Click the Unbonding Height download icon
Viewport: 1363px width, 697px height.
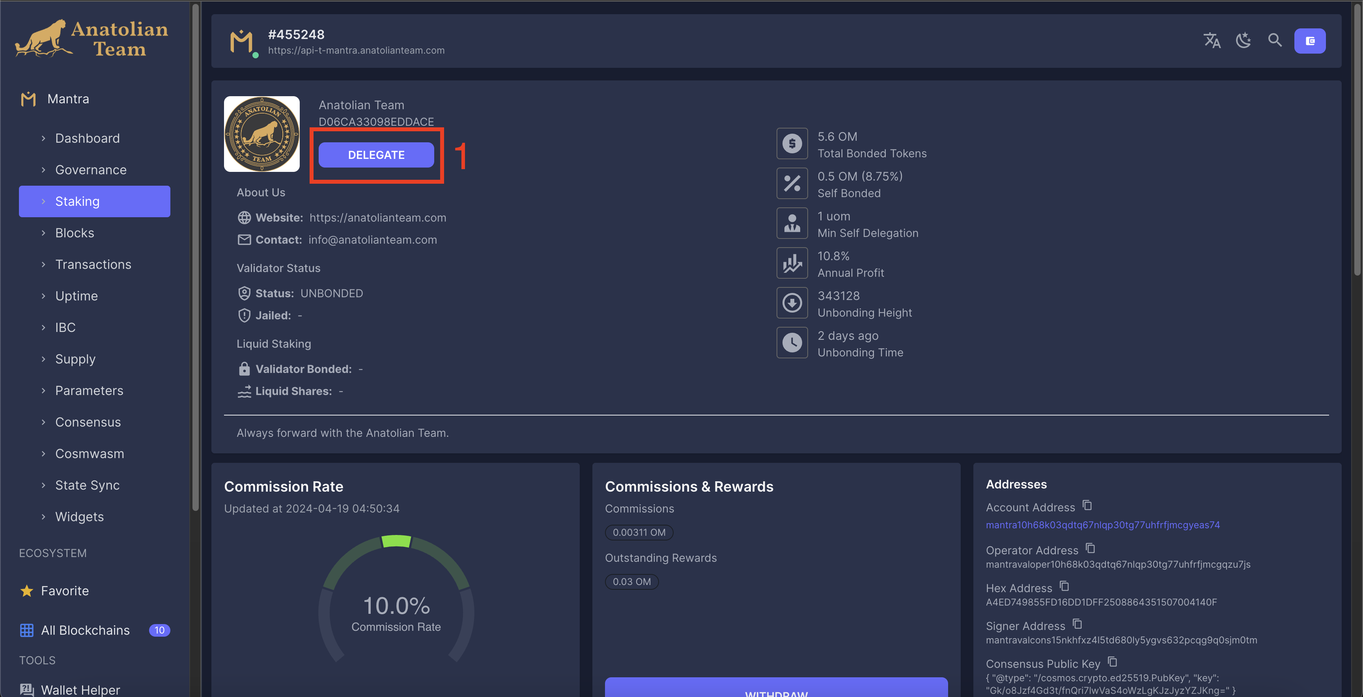792,303
